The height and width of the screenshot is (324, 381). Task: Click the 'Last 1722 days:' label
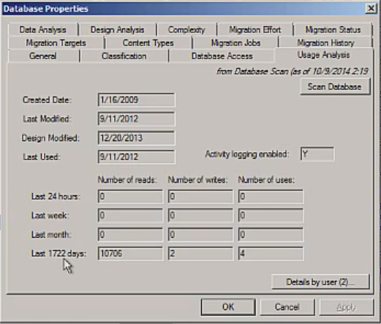pos(59,254)
